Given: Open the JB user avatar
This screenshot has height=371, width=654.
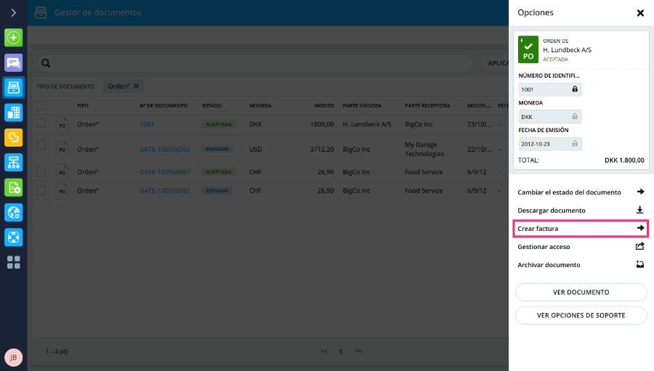Looking at the screenshot, I should pos(13,357).
